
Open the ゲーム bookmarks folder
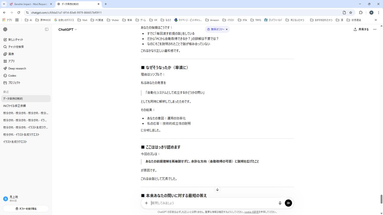coord(141,20)
